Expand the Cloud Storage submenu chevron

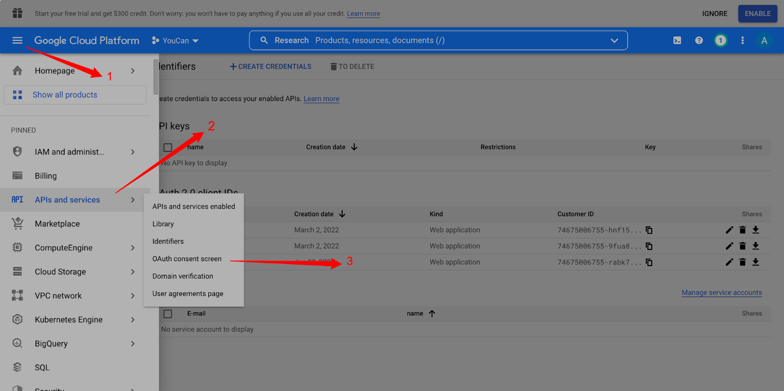tap(133, 271)
